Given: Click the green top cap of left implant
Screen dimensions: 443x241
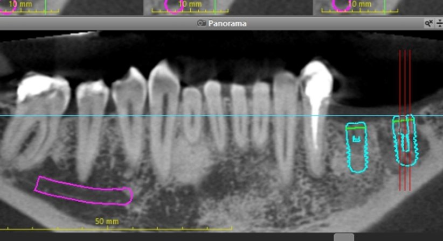Looking at the screenshot, I should tap(356, 127).
